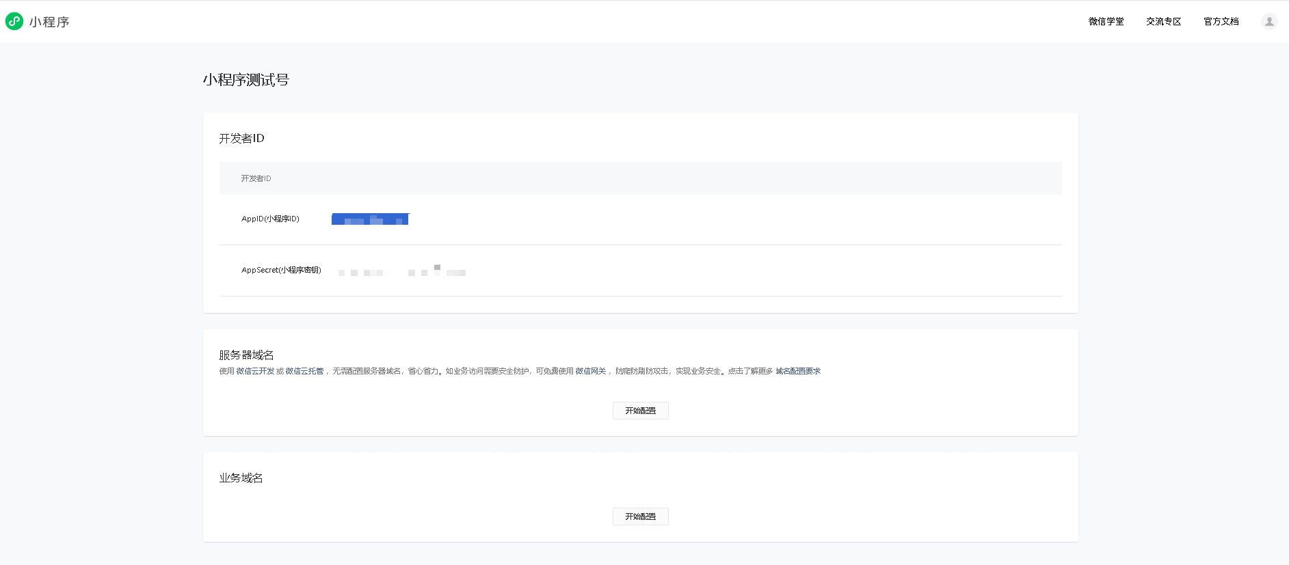Open 微信学堂 in the top navigation
This screenshot has height=565, width=1289.
1106,22
